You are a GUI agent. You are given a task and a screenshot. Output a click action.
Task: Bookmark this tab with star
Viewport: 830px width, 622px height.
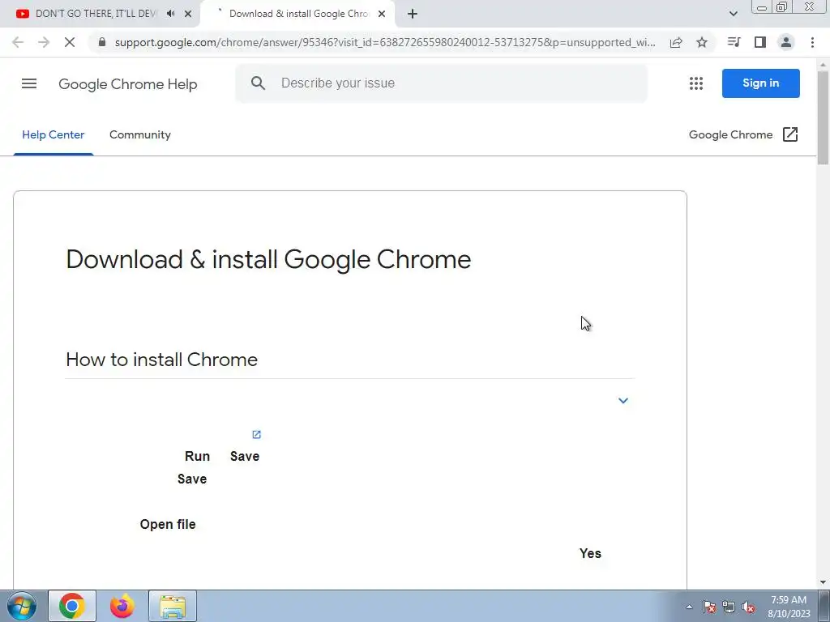[x=702, y=42]
